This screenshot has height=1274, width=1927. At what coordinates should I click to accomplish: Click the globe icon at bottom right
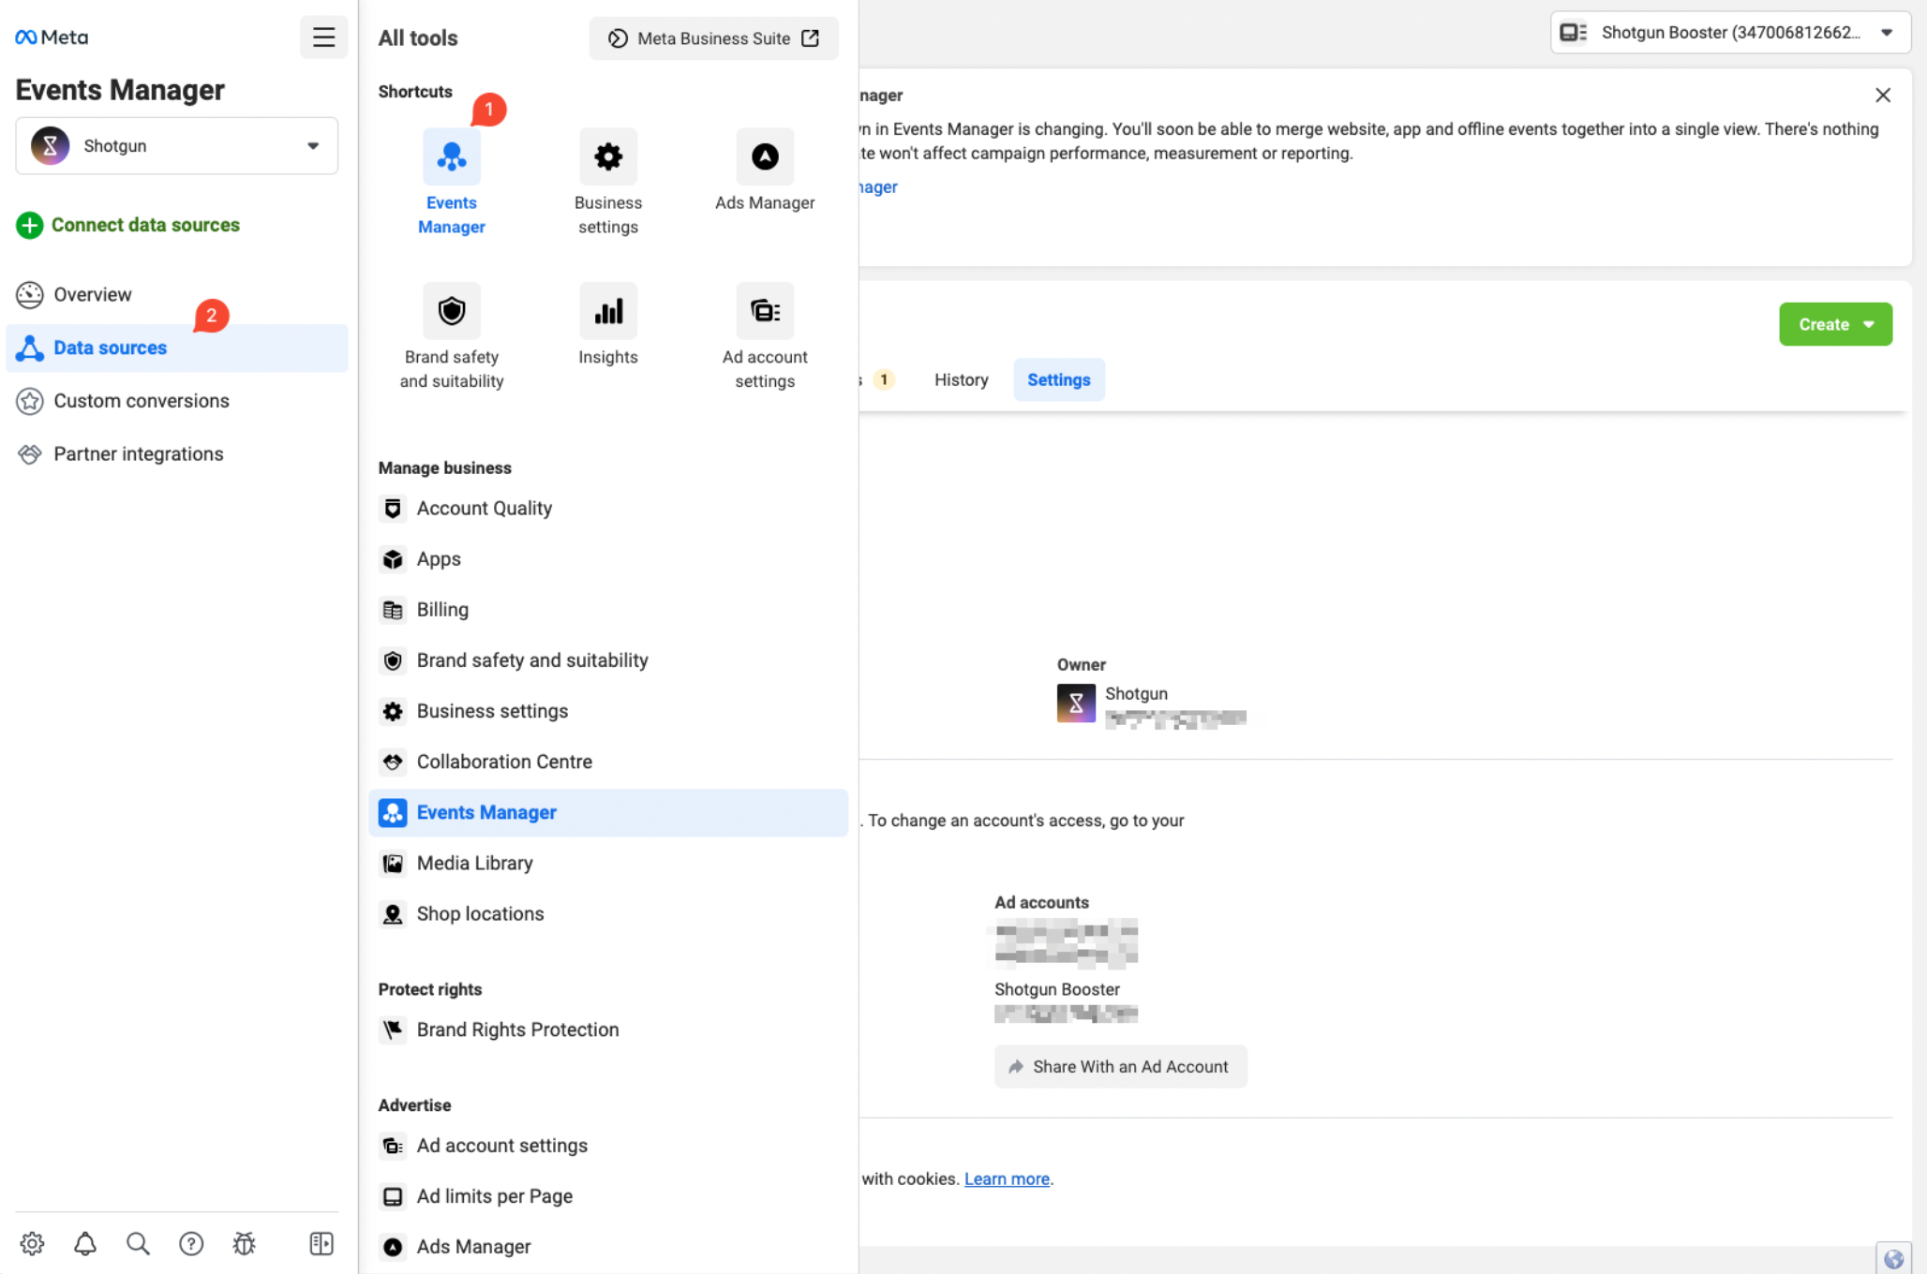point(1893,1259)
